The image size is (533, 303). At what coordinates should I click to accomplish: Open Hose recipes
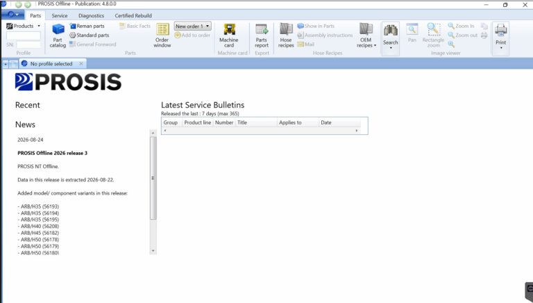(286, 35)
